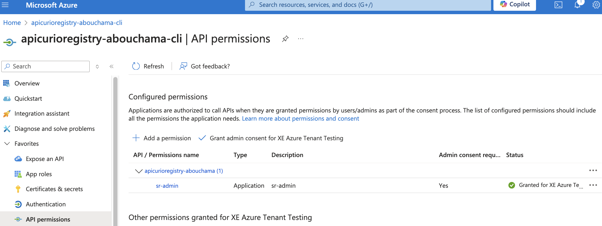The height and width of the screenshot is (226, 602).
Task: Open Expose an API
Action: (45, 159)
